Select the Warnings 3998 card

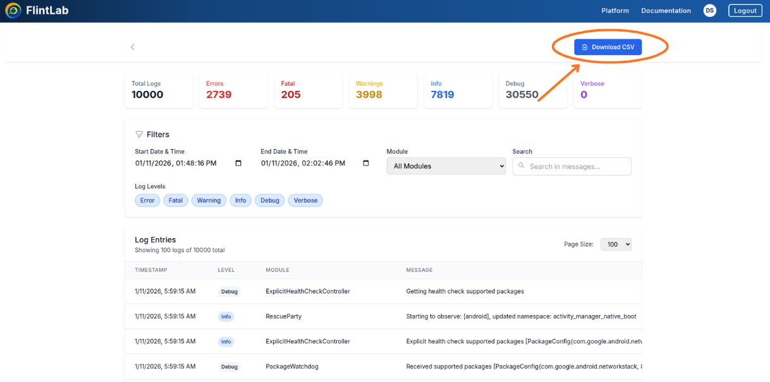coord(383,90)
